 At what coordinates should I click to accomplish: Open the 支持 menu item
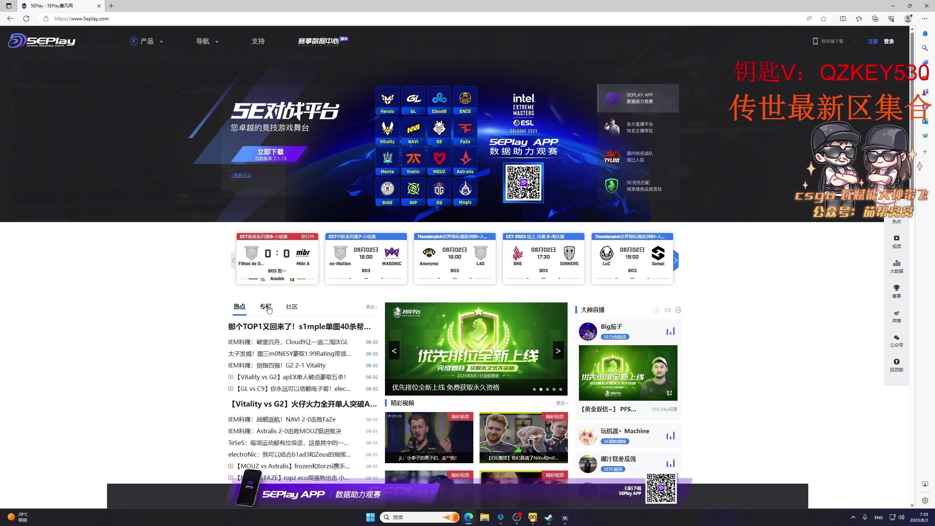pos(258,41)
